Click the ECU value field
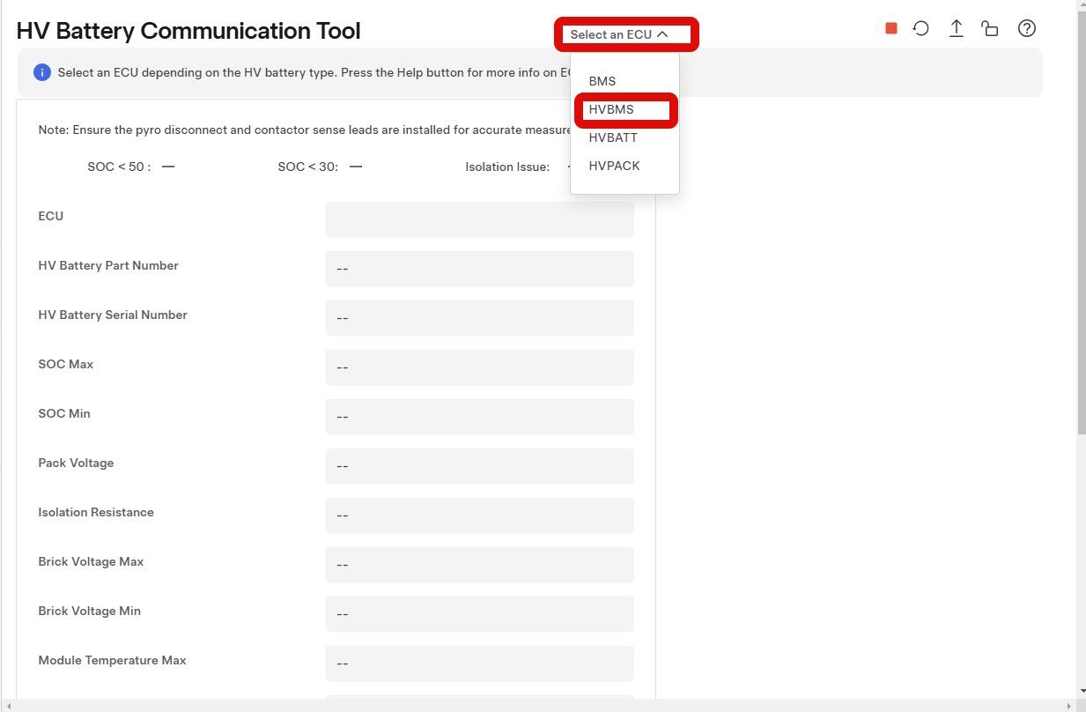 click(479, 219)
